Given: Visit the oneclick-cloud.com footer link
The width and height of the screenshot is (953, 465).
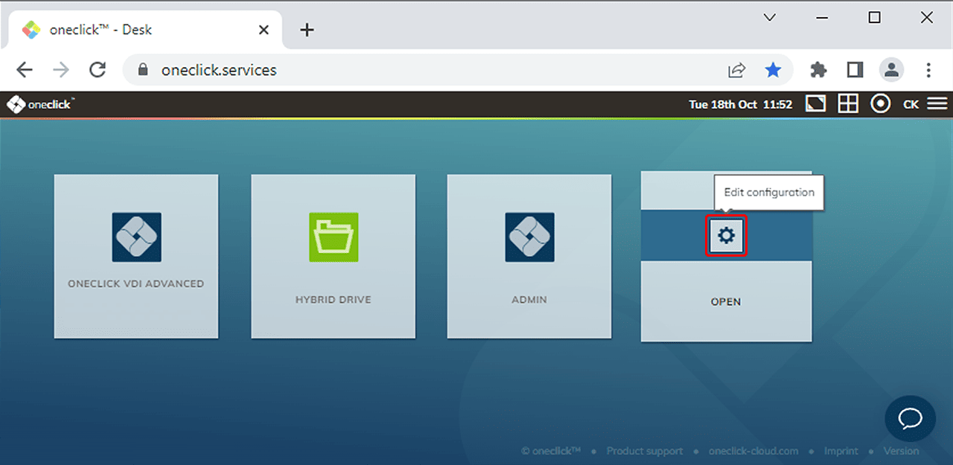Looking at the screenshot, I should pos(753,451).
